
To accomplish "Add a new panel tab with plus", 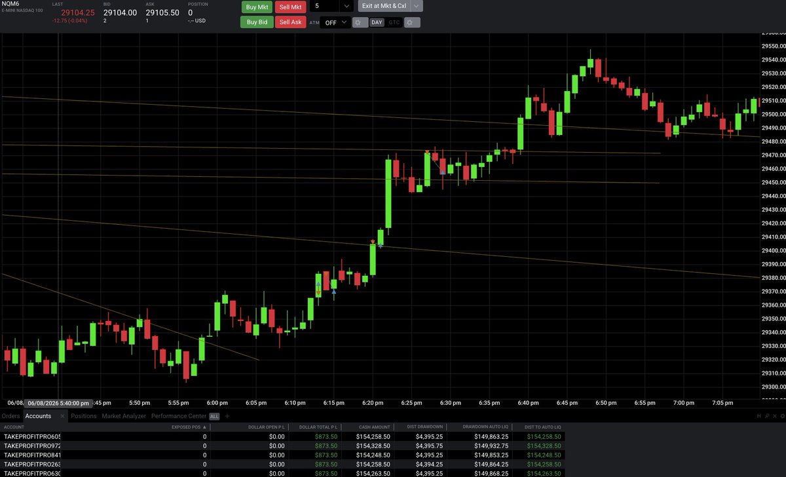I will [x=227, y=416].
